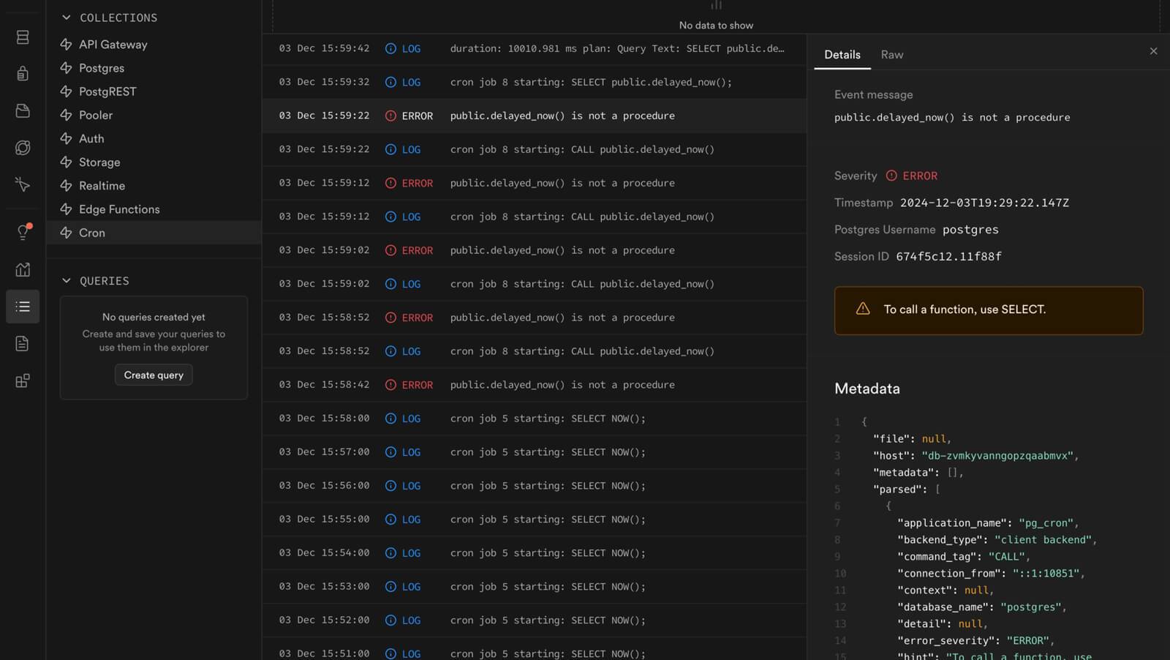The image size is (1170, 660).
Task: Open the Integrations sidebar icon
Action: click(x=23, y=380)
